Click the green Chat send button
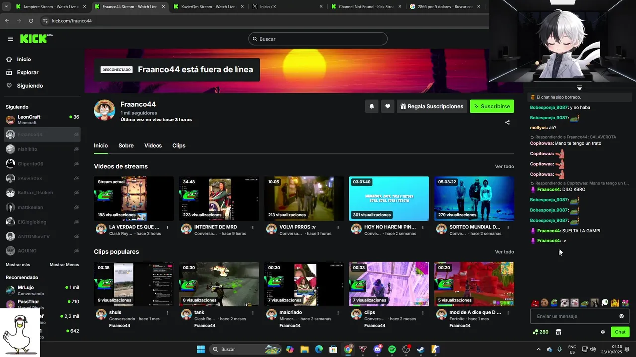This screenshot has height=357, width=636. click(x=620, y=332)
